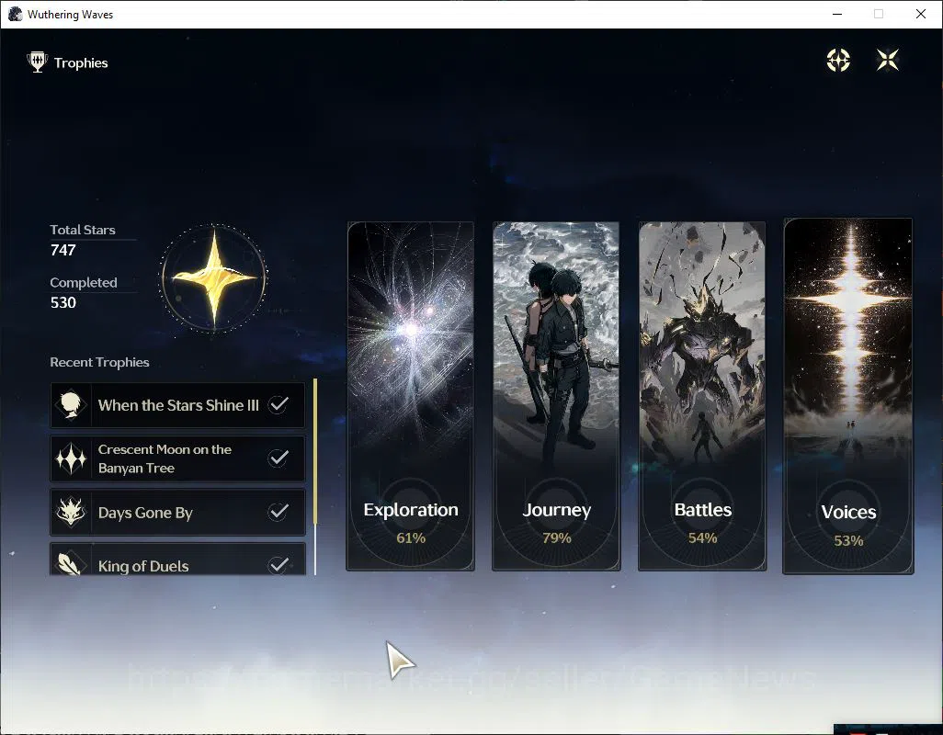Image resolution: width=943 pixels, height=735 pixels.
Task: Select the King of Duels trophy
Action: click(177, 559)
